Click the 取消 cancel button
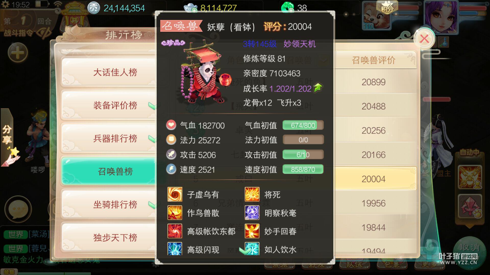 click(470, 248)
